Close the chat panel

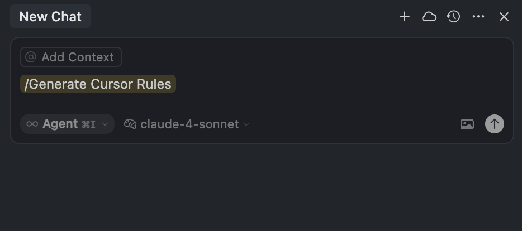click(504, 17)
